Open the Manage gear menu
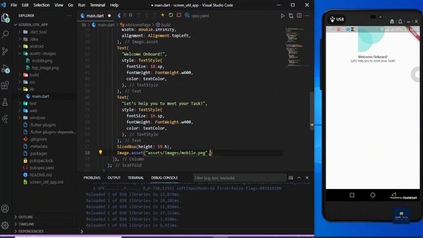Screen dimensions: 423x238 click(x=5, y=225)
